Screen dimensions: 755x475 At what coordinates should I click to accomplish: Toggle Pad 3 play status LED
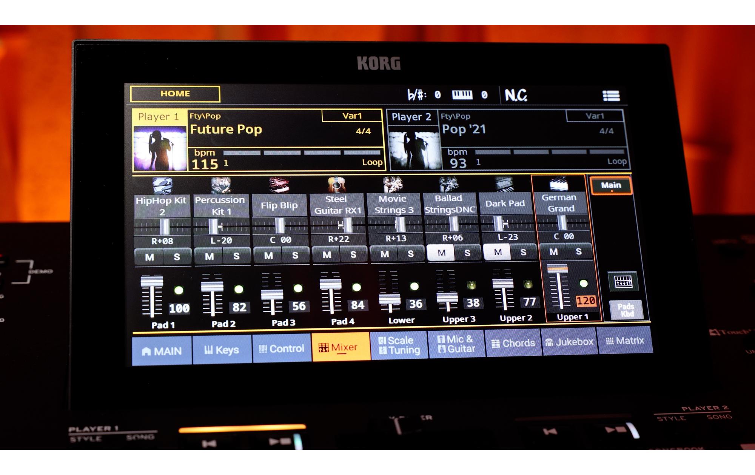point(298,288)
